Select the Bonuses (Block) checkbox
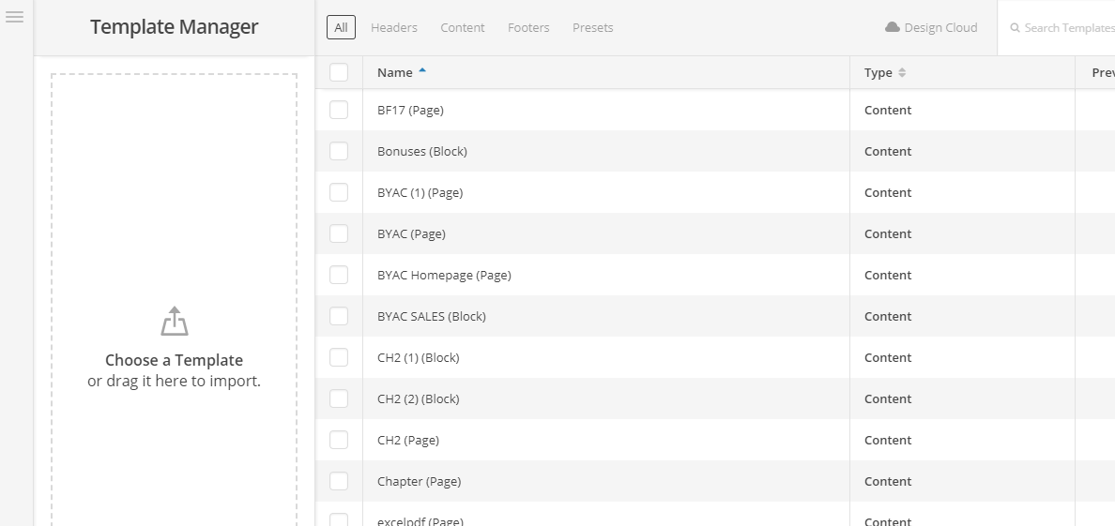The width and height of the screenshot is (1115, 526). [x=339, y=151]
